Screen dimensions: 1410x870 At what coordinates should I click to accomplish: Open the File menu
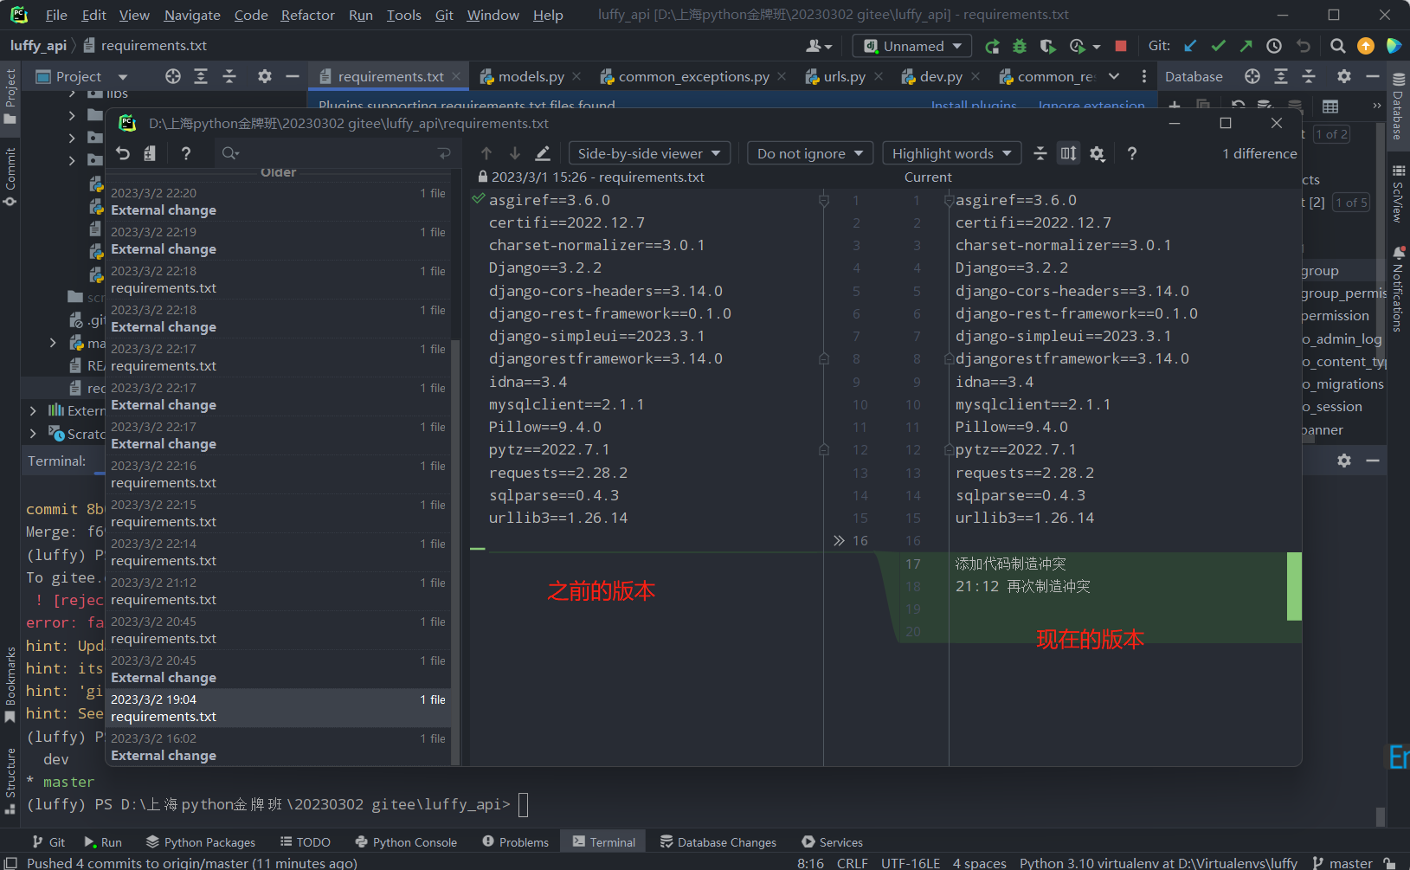(56, 15)
